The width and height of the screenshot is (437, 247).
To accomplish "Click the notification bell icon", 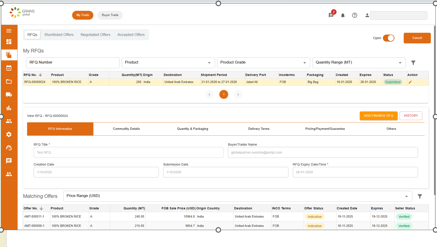I will [343, 15].
